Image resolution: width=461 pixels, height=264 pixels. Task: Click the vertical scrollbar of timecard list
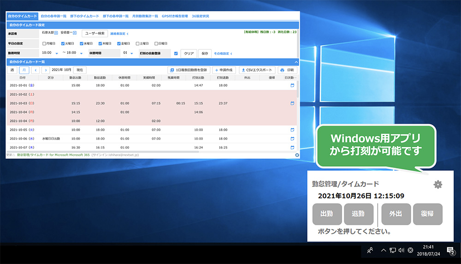coord(297,89)
